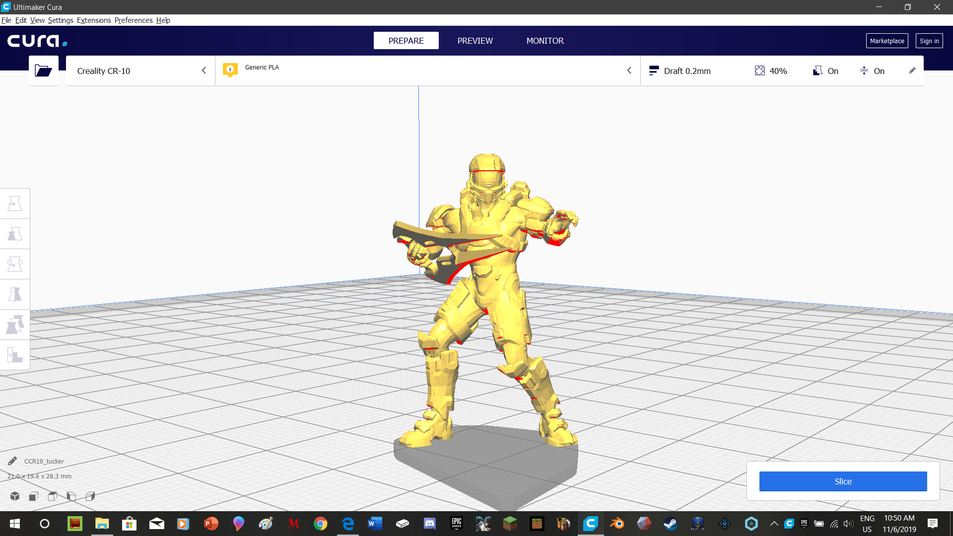
Task: Switch to 3D perspective view cube
Action: 15,496
